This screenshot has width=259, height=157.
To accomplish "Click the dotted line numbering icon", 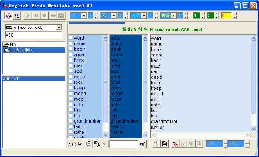I will click(156, 144).
